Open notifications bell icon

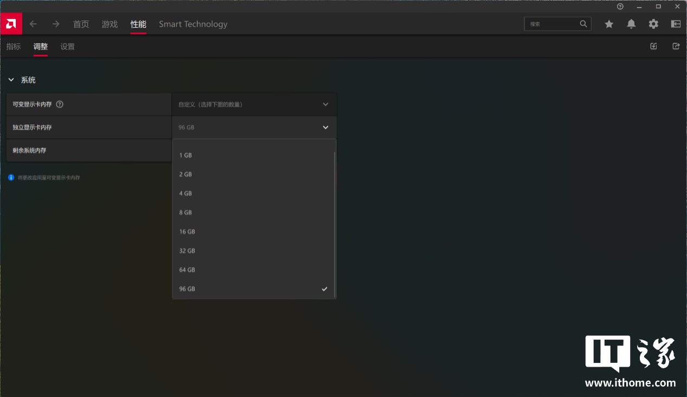point(631,24)
